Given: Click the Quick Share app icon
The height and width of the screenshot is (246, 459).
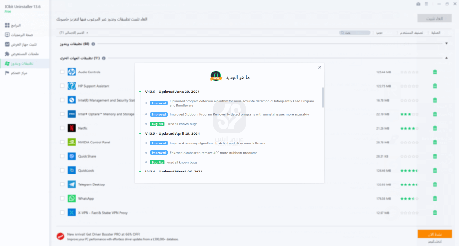Looking at the screenshot, I should [x=71, y=156].
